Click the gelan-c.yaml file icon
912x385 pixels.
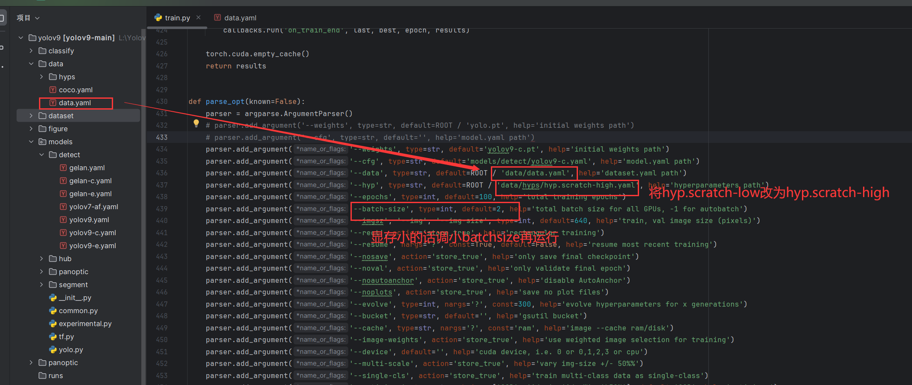(x=63, y=181)
